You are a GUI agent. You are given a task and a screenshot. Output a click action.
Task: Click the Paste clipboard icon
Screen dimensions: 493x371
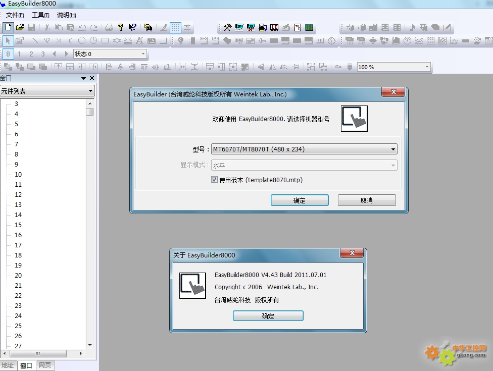coord(70,27)
